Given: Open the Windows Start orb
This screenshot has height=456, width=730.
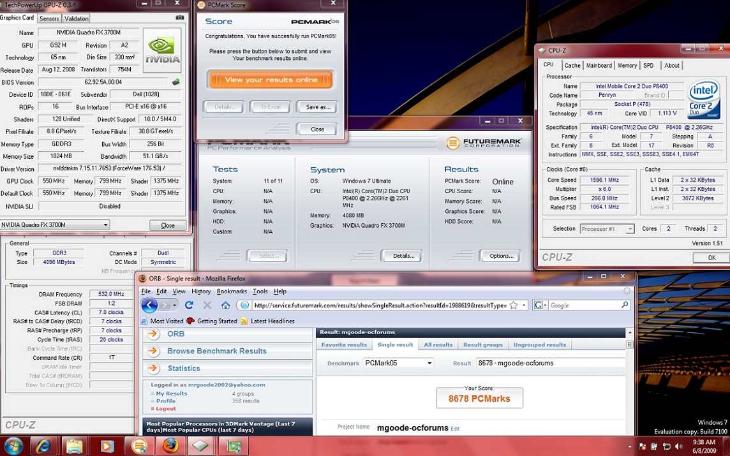Looking at the screenshot, I should [13, 446].
